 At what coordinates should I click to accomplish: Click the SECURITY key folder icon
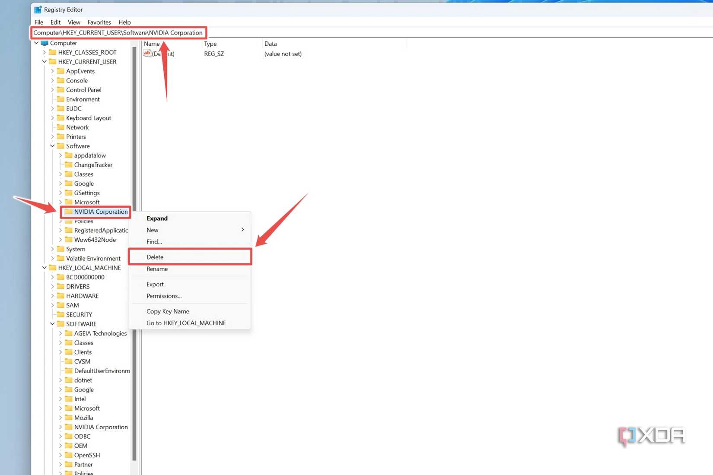tap(60, 314)
